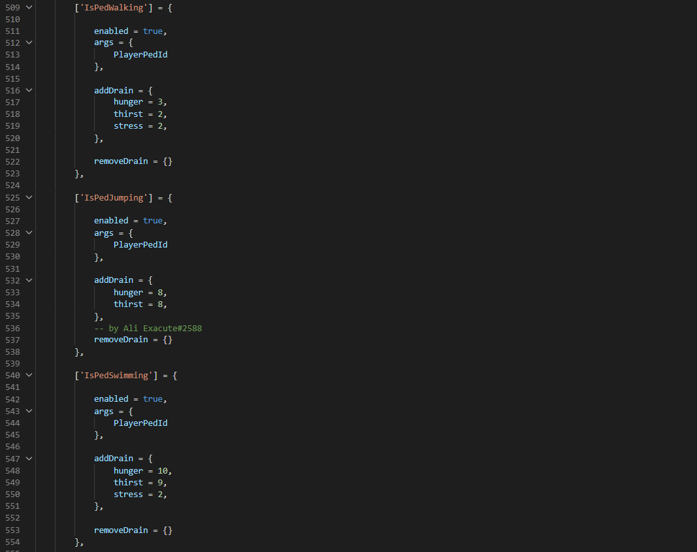Viewport: 697px width, 552px height.
Task: Click PlayerPedId on line 529
Action: pyautogui.click(x=140, y=245)
